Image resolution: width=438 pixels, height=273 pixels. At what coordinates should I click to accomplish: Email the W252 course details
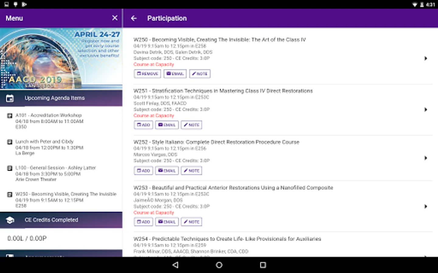click(x=167, y=170)
